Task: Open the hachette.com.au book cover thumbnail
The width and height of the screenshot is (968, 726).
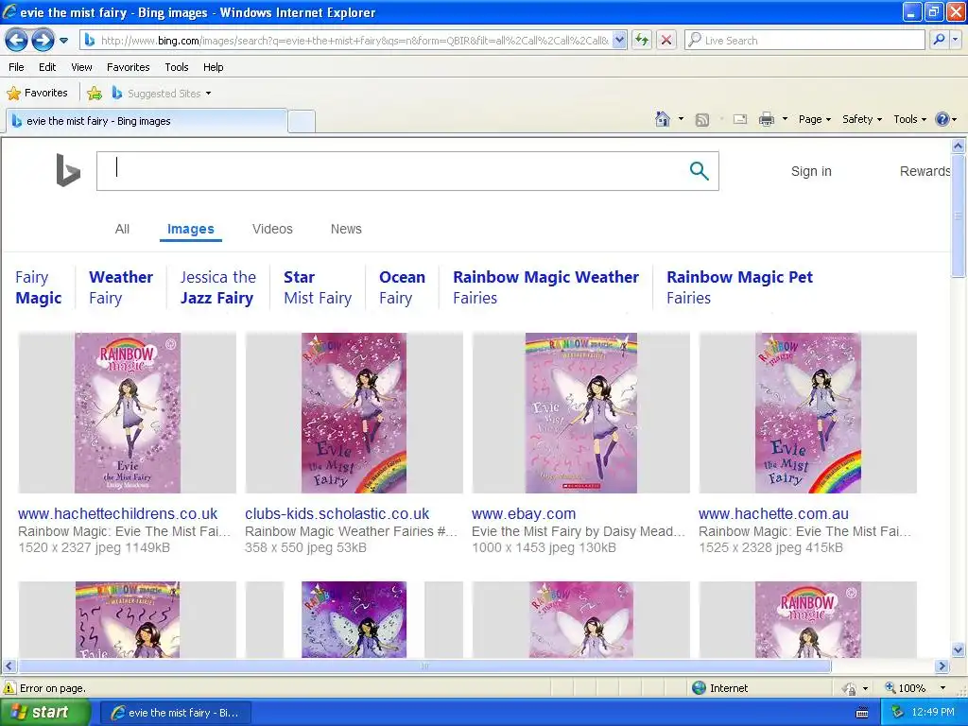Action: [807, 412]
